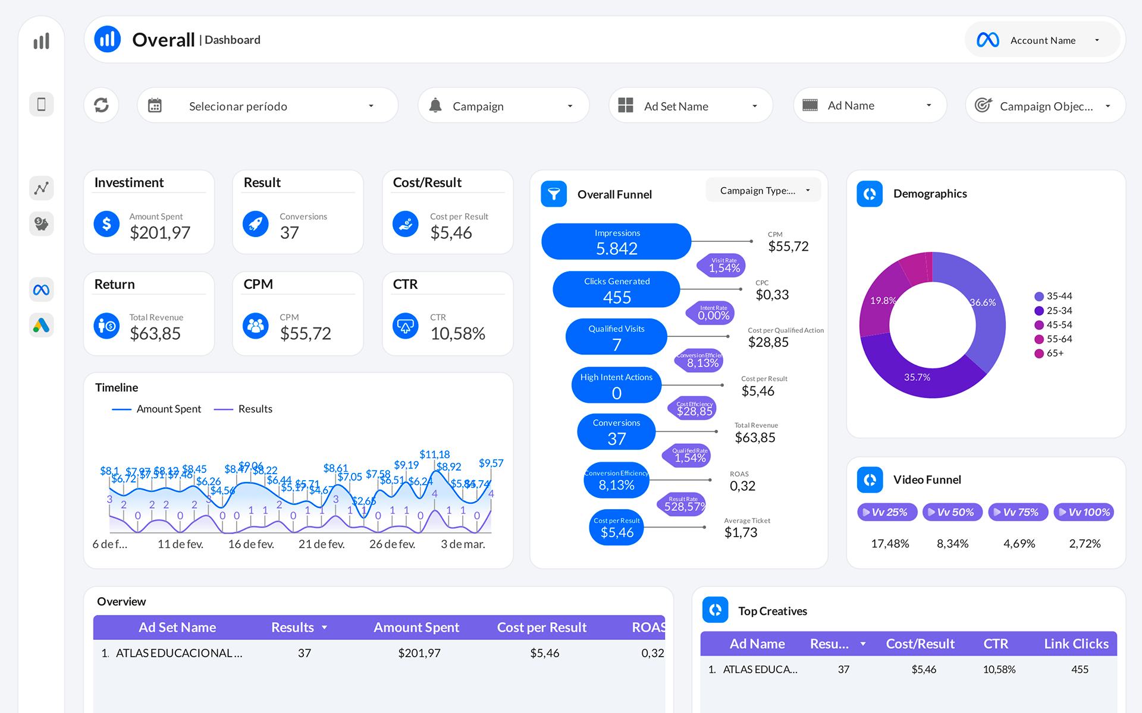Open the Google Ads sidebar icon
The image size is (1142, 713).
tap(42, 325)
